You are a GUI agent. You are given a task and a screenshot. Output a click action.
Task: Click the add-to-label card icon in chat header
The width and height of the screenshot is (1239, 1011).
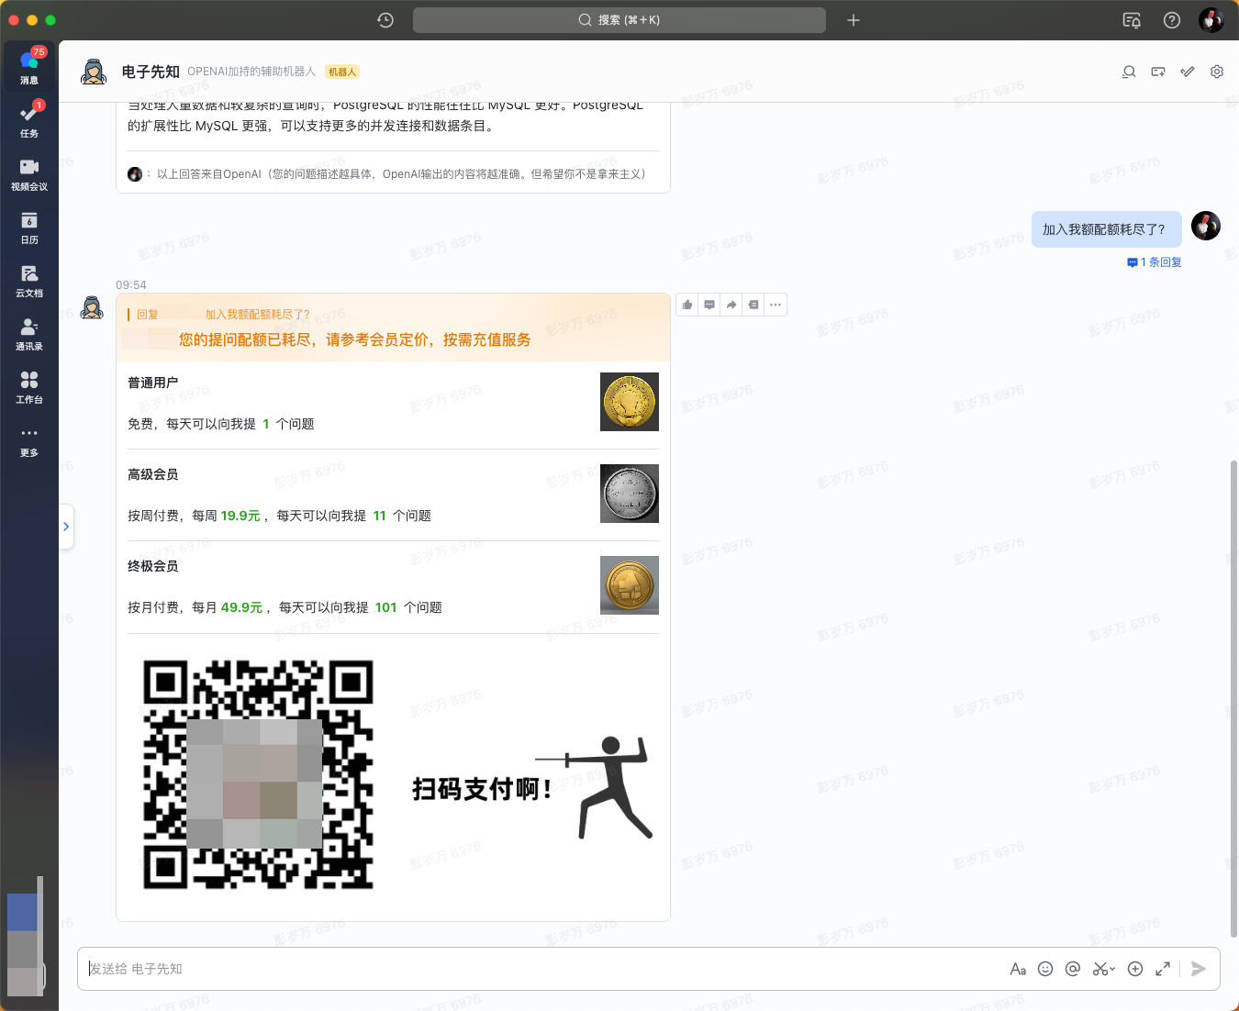click(1158, 72)
